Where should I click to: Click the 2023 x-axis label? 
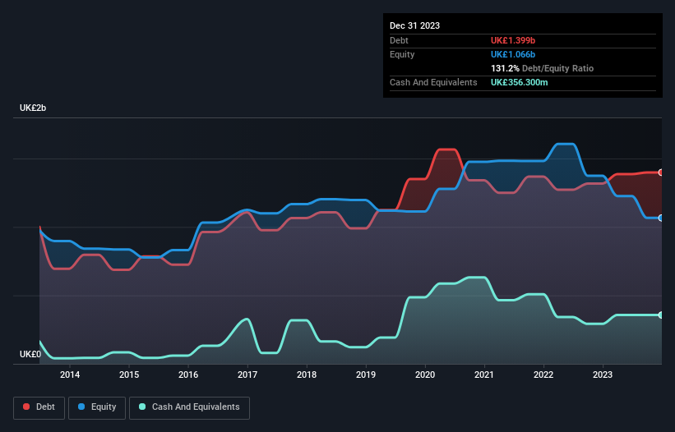(603, 375)
